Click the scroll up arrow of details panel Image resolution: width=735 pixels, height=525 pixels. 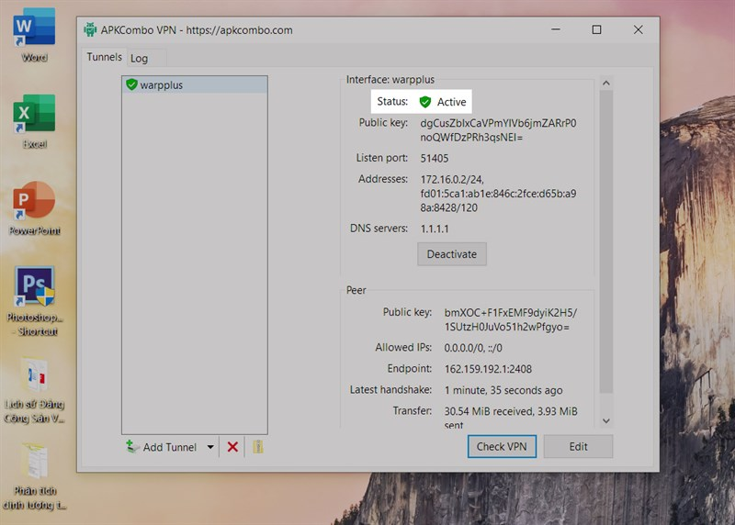[606, 83]
